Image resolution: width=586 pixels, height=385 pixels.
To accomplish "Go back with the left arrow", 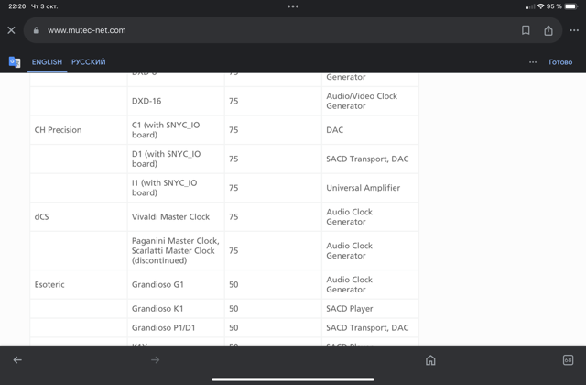I will pos(17,360).
